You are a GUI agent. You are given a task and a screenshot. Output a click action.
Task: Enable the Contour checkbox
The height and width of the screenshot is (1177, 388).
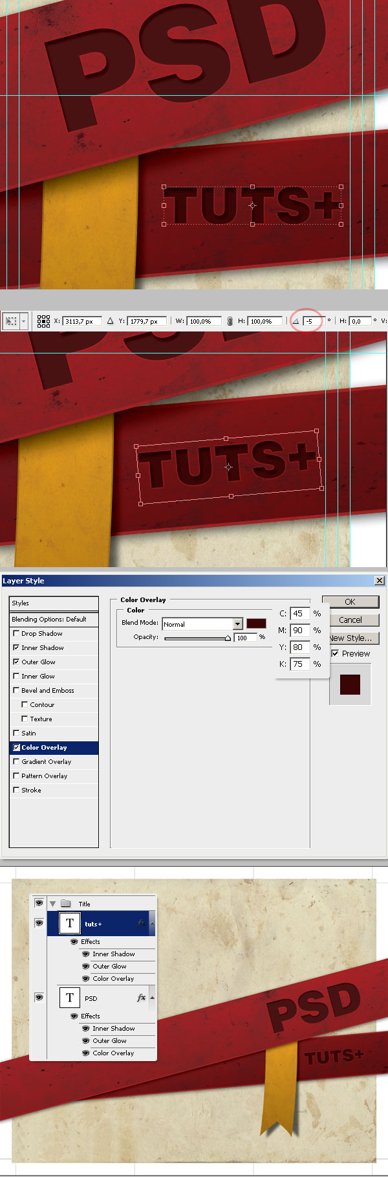point(25,704)
